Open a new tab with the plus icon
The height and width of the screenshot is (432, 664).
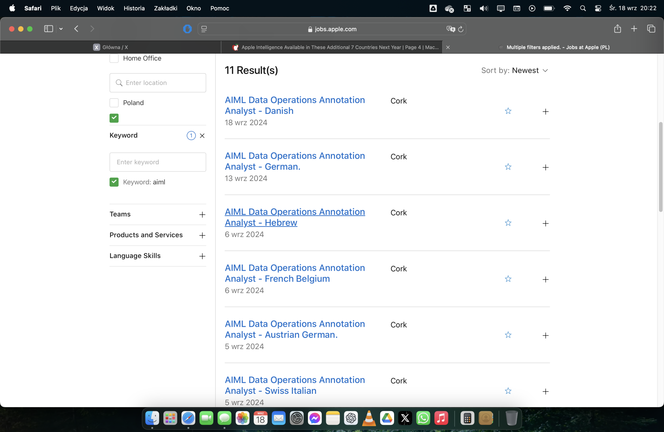(634, 29)
